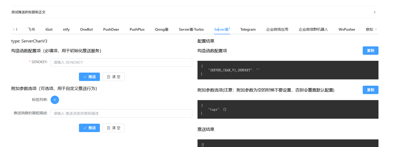Expand the 测试推送的标题和正文 section
The height and width of the screenshot is (147, 395).
click(195, 12)
